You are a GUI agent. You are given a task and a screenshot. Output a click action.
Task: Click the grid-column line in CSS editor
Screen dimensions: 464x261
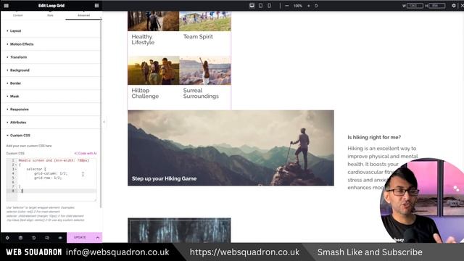(x=51, y=173)
